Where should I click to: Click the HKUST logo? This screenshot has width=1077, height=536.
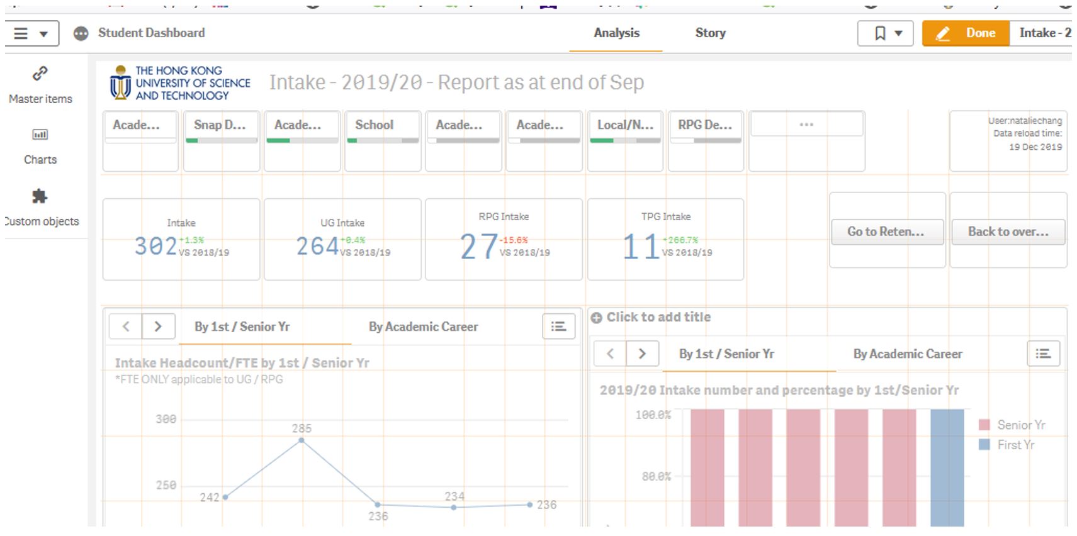(179, 83)
